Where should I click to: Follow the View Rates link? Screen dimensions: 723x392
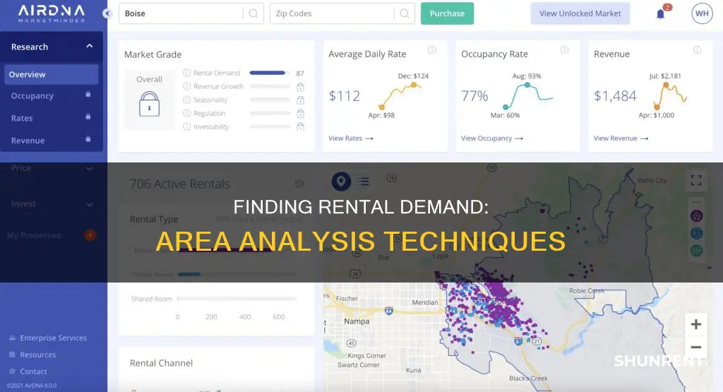tap(350, 138)
